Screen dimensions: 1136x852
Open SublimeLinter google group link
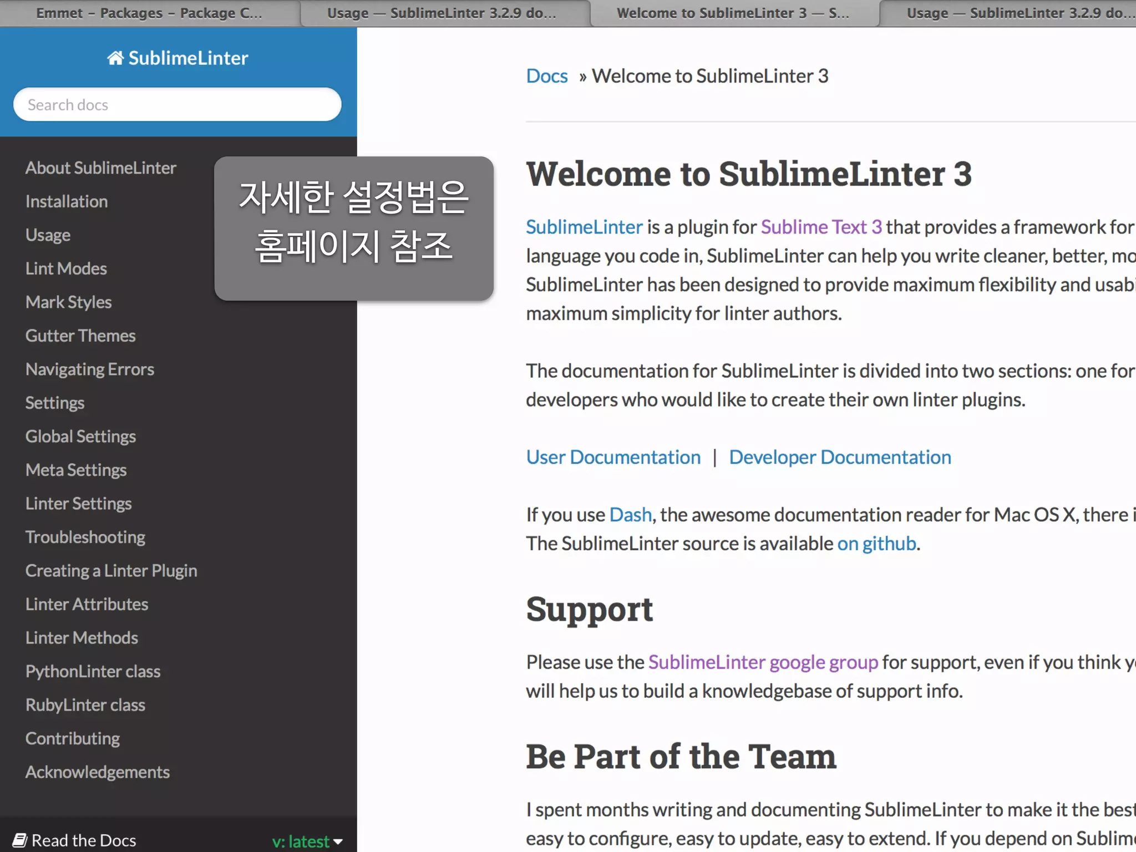pyautogui.click(x=763, y=662)
